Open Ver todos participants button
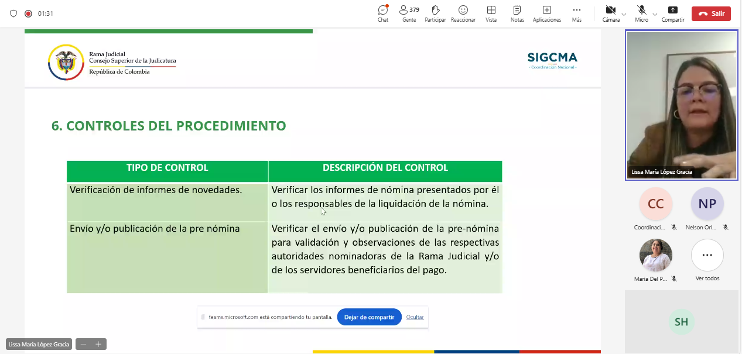 707,255
